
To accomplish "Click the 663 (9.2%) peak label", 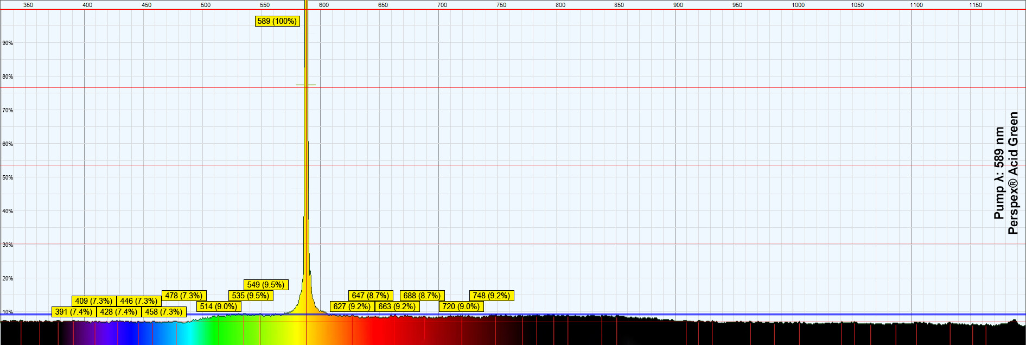I will point(397,306).
